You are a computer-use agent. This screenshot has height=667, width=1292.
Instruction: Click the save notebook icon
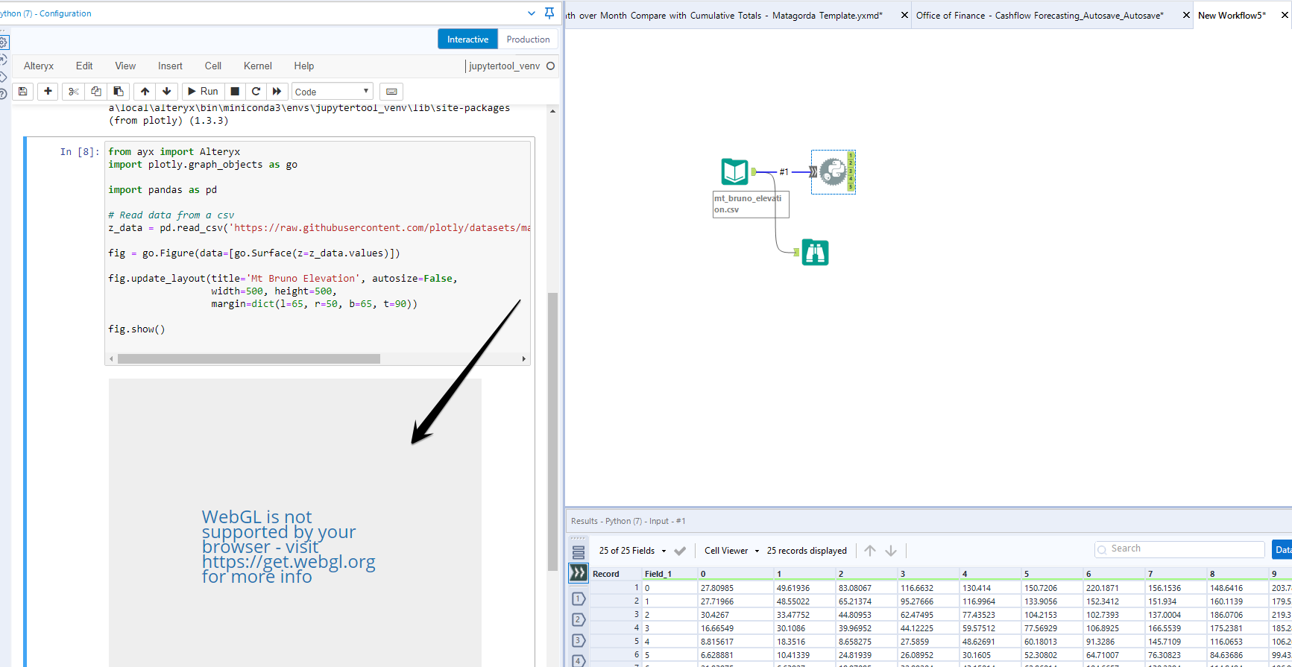click(x=23, y=91)
